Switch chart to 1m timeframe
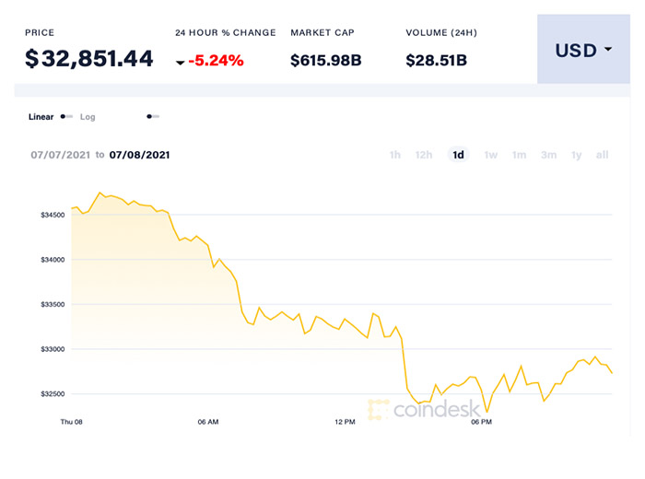Screen dimensions: 645x479 coord(520,155)
